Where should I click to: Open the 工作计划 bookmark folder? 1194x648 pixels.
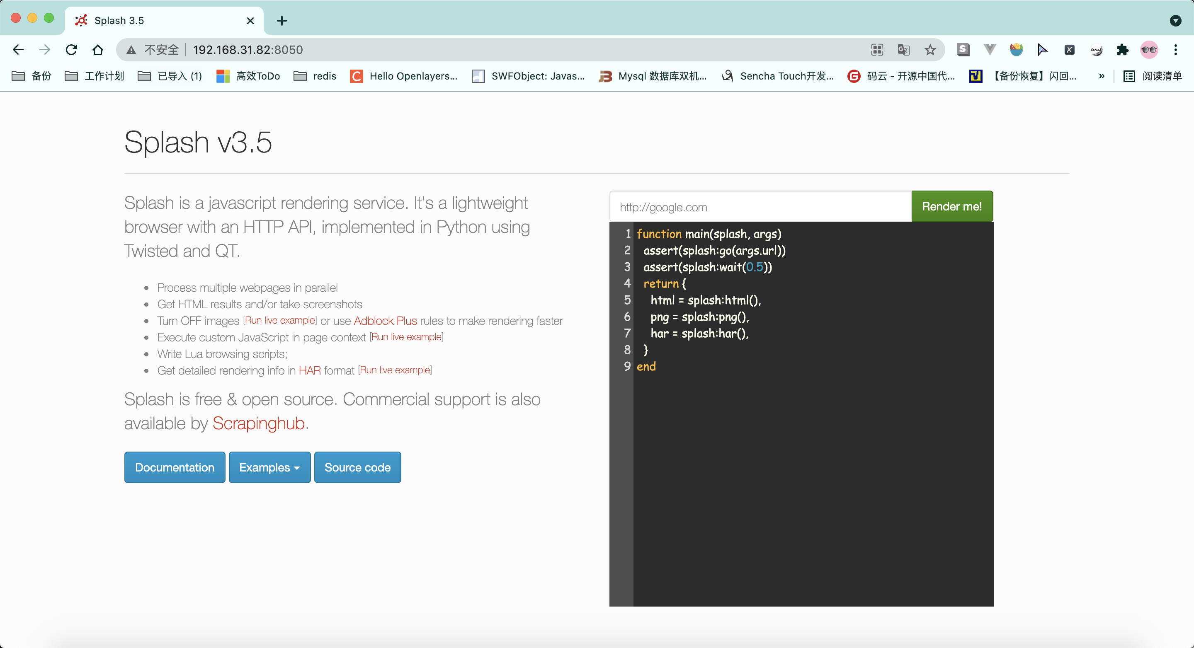(95, 76)
